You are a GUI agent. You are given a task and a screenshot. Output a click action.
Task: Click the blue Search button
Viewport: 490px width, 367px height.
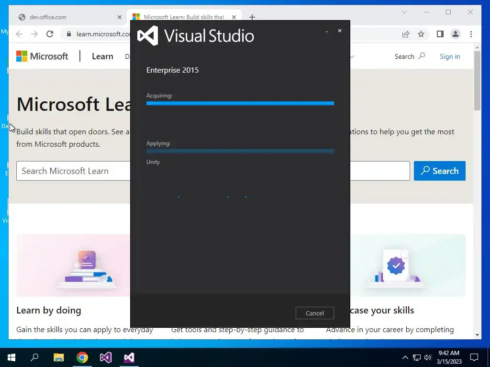pyautogui.click(x=440, y=171)
